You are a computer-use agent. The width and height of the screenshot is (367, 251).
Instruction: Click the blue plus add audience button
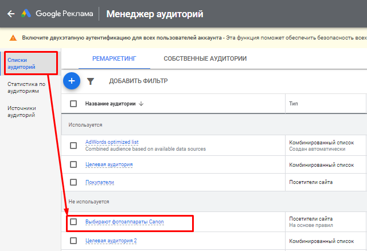[72, 81]
